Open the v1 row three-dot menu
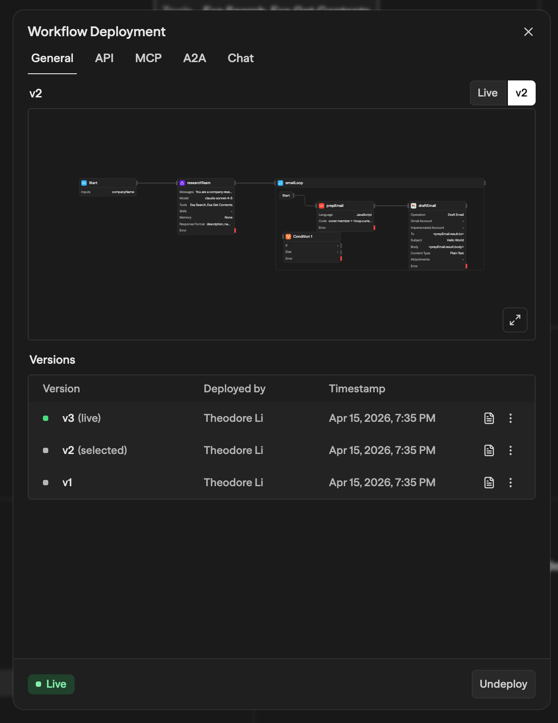 511,483
